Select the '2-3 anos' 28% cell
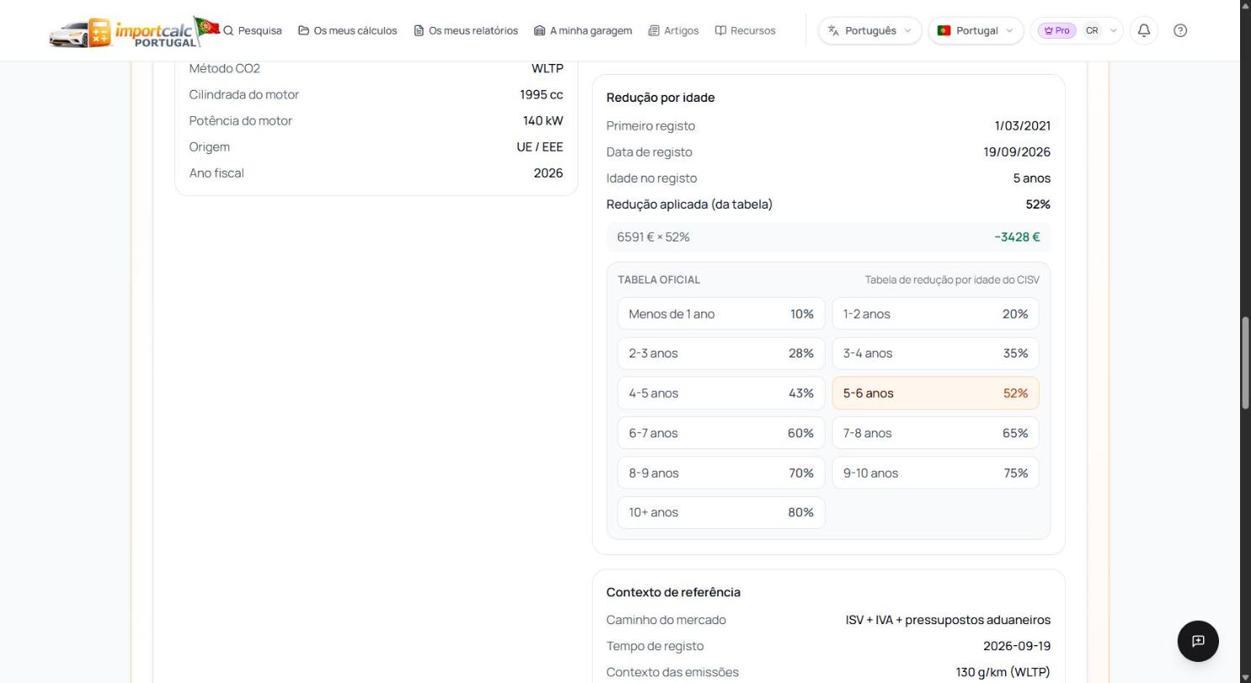1251x683 pixels. coord(721,353)
